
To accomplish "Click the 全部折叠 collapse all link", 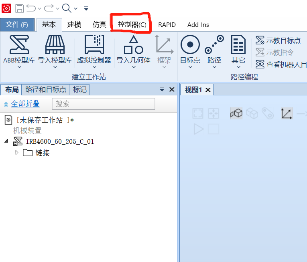I will [25, 104].
